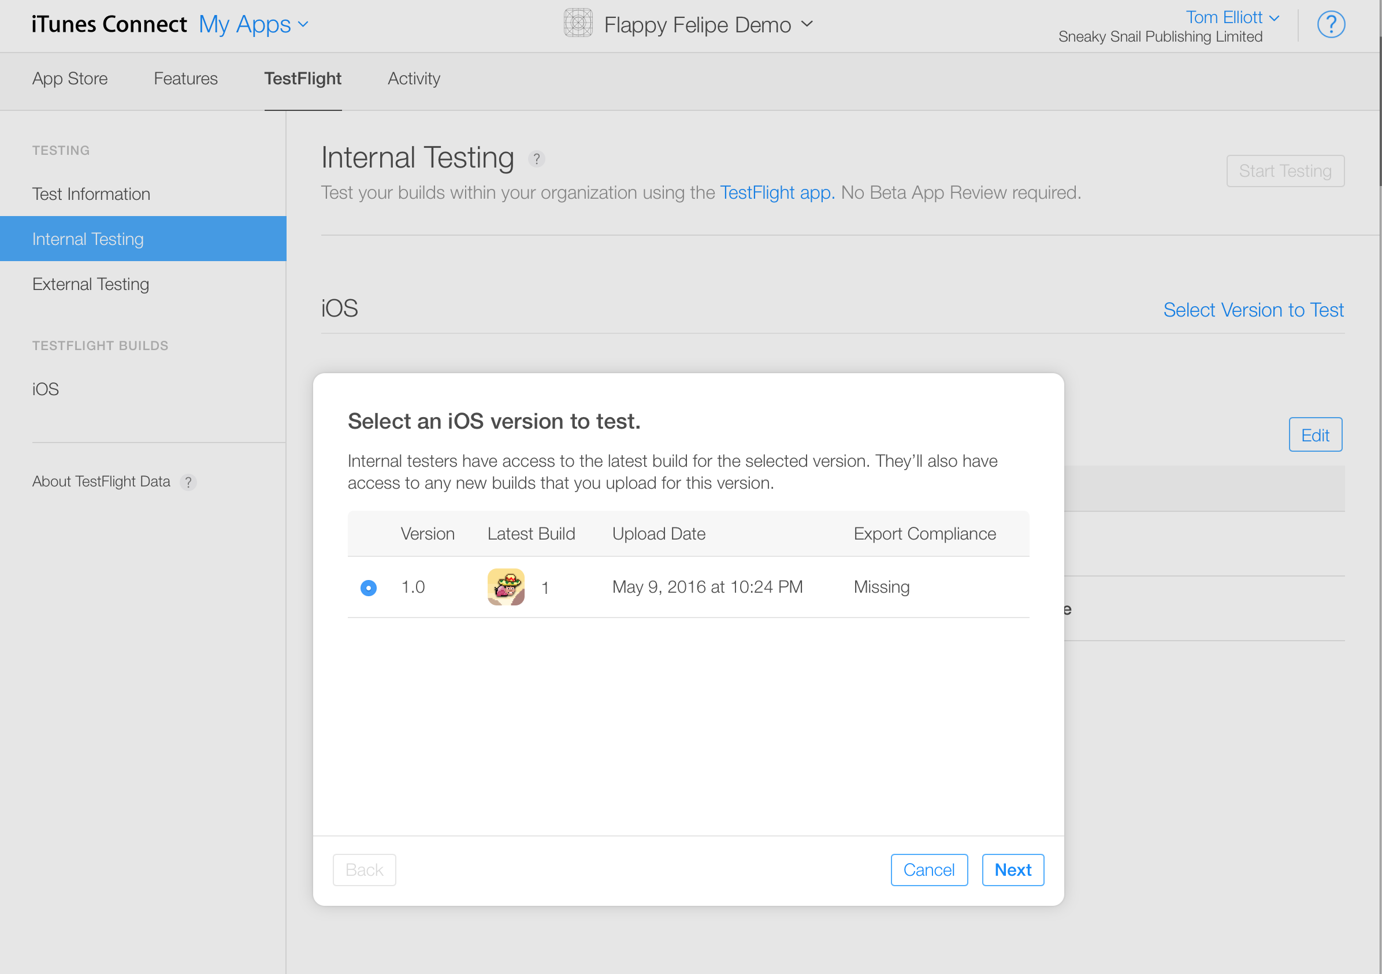Click the Flappy Felipe build thumbnail icon

[506, 587]
